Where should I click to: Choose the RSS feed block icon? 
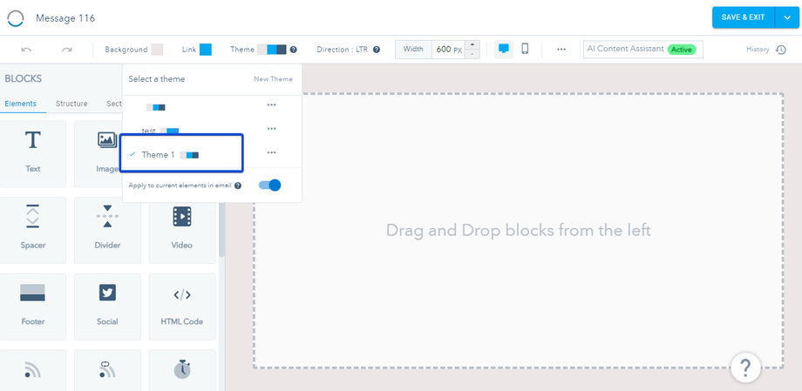[x=33, y=370]
